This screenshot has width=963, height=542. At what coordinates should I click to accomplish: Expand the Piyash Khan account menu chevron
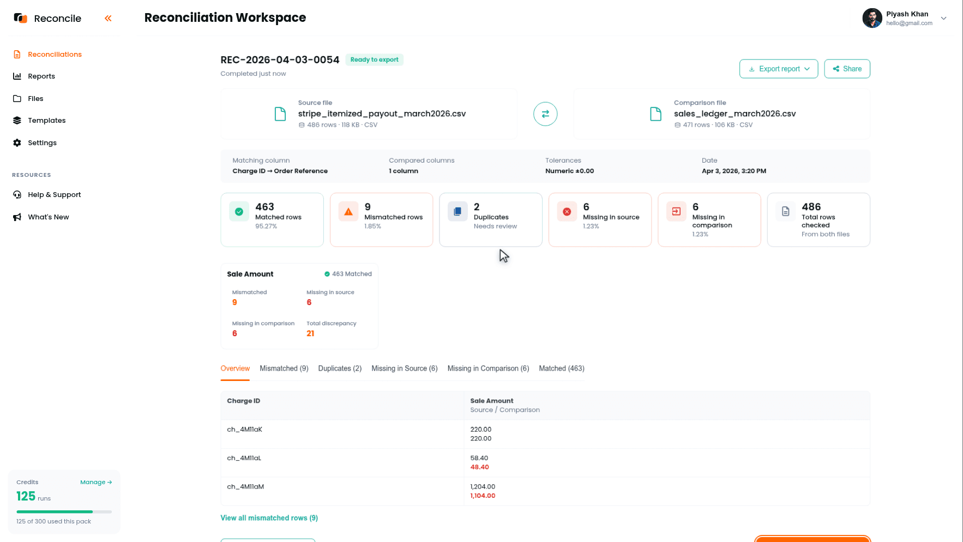(x=944, y=19)
